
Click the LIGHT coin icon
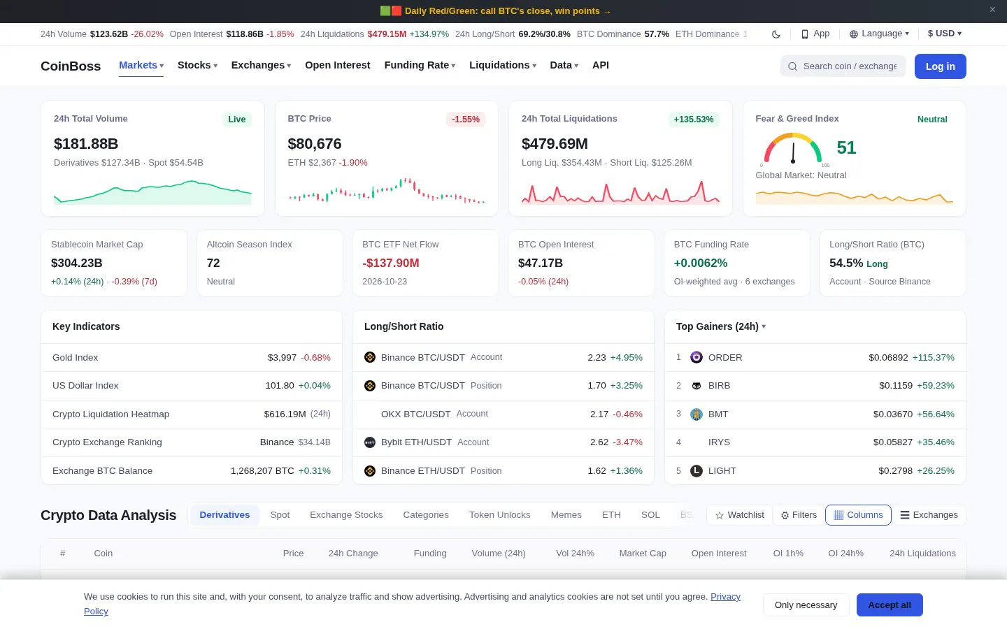point(697,471)
